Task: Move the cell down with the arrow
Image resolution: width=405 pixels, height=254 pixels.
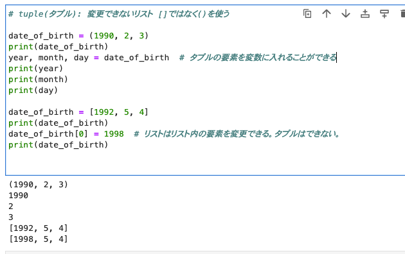Action: coord(346,13)
